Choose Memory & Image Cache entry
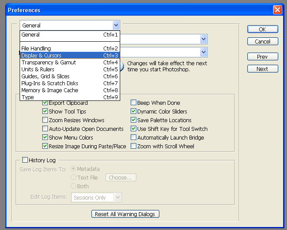This screenshot has height=230, width=287. [70, 90]
